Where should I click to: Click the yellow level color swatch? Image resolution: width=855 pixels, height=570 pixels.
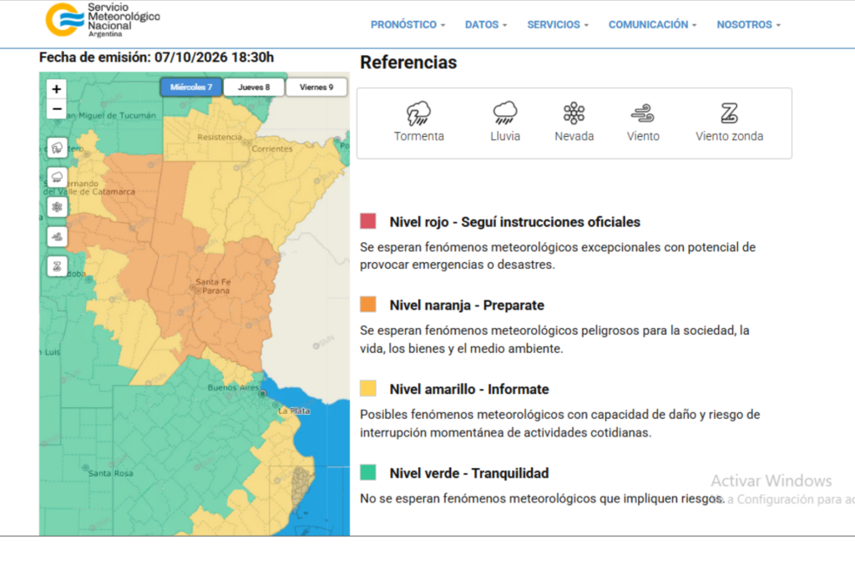click(x=368, y=388)
